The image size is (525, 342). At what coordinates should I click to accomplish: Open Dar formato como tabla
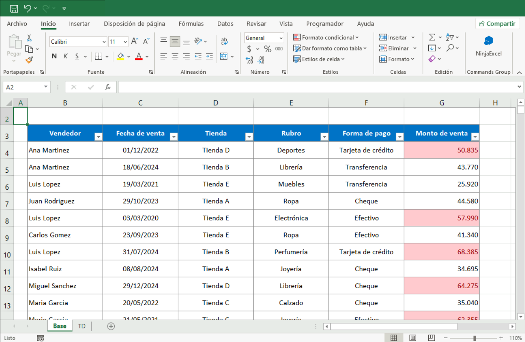329,48
